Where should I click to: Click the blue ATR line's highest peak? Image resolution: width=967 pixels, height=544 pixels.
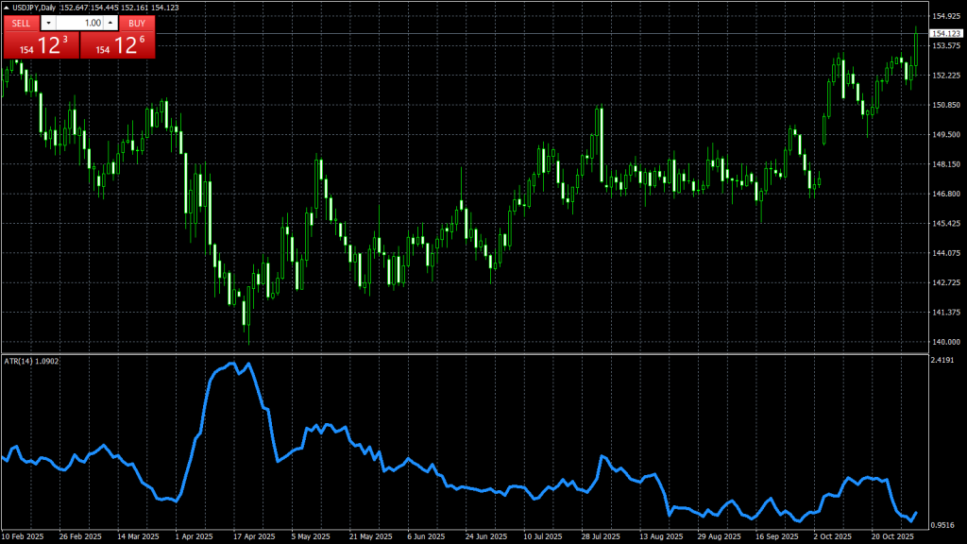tap(248, 364)
